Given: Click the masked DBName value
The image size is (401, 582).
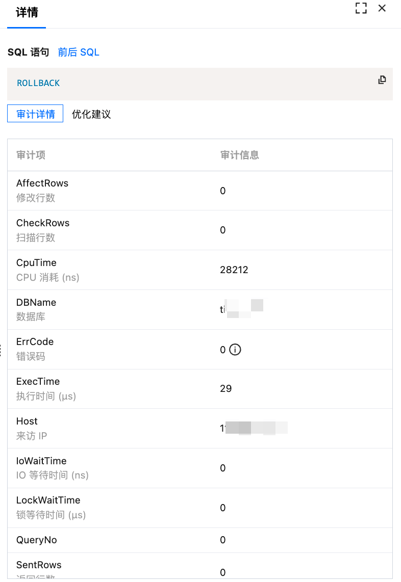Looking at the screenshot, I should click(x=241, y=309).
